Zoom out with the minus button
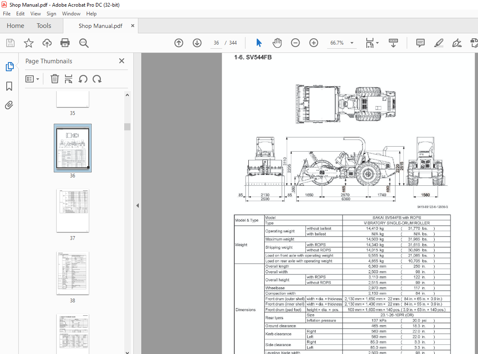 pyautogui.click(x=295, y=43)
